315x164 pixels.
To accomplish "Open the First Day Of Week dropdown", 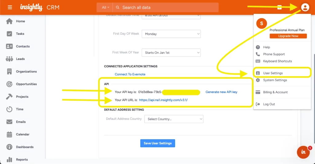I will click(171, 34).
